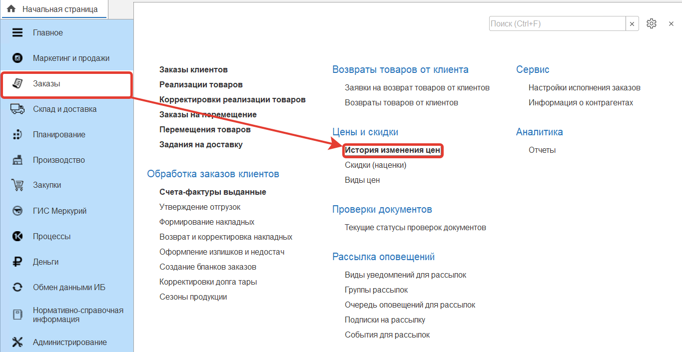Click the Производство factory icon
Screen dimensions: 682x352
click(x=17, y=160)
